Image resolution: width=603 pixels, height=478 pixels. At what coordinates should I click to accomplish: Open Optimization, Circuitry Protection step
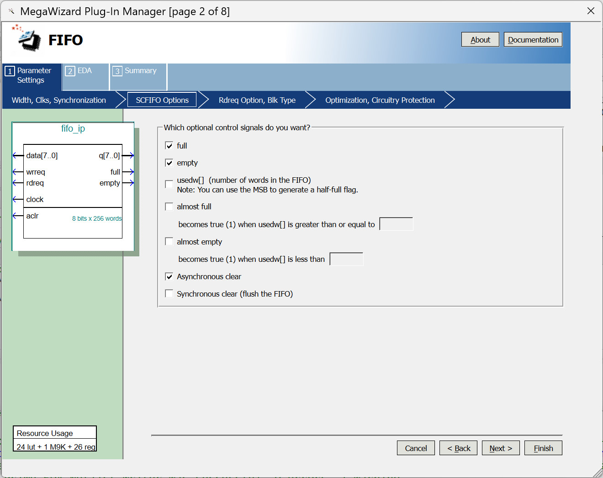(380, 100)
